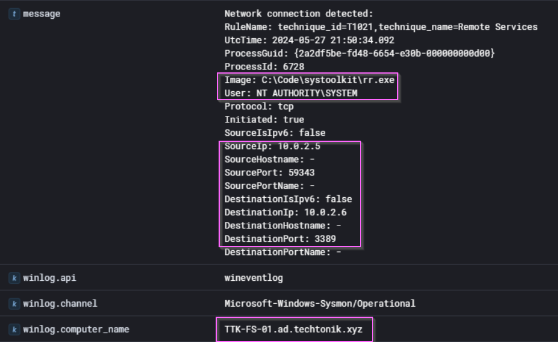
Task: Click the Image path rr.exe line
Action: click(309, 80)
